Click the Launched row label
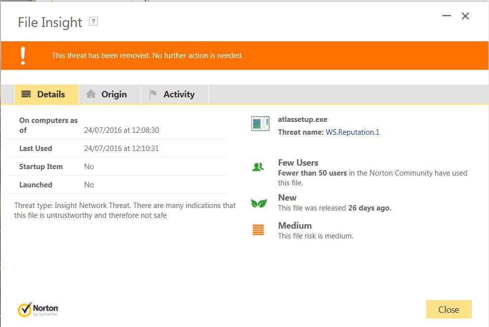The image size is (489, 327). (x=35, y=185)
